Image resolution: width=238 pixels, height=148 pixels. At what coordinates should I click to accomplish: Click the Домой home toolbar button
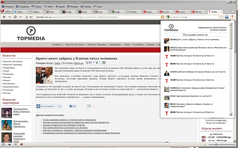click(60, 7)
